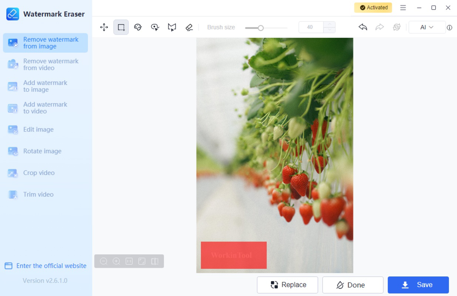Screen dimensions: 457x296
Task: Redo the last undone action
Action: 380,27
